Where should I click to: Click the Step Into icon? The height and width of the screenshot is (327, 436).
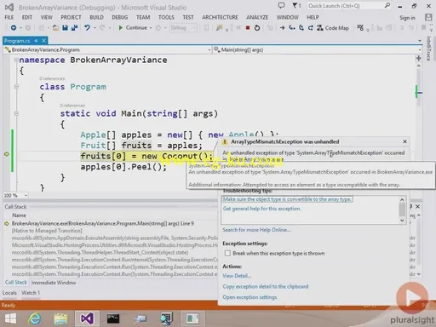(x=291, y=28)
